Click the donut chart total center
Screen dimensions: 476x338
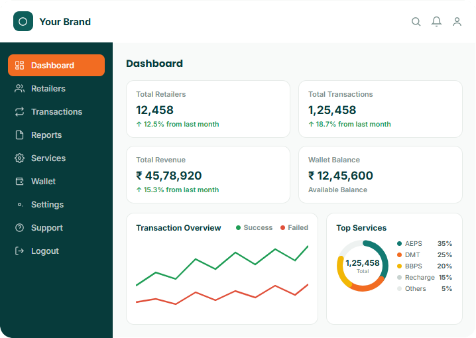pos(363,266)
